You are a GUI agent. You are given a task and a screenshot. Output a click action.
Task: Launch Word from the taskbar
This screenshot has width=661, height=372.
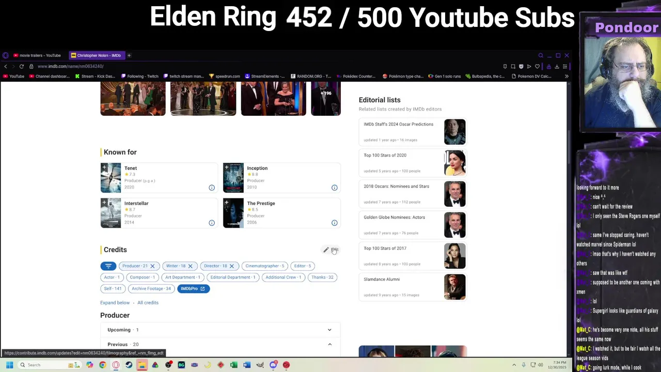point(247,365)
